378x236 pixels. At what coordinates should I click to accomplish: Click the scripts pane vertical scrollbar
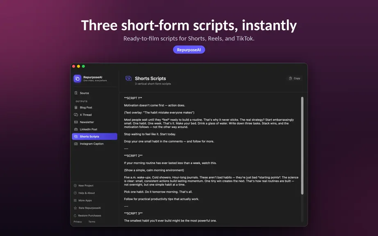pos(302,146)
